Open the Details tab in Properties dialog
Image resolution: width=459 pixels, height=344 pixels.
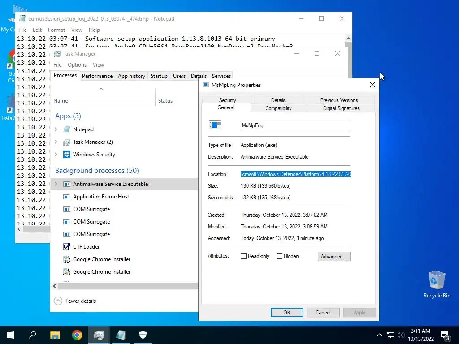click(278, 100)
